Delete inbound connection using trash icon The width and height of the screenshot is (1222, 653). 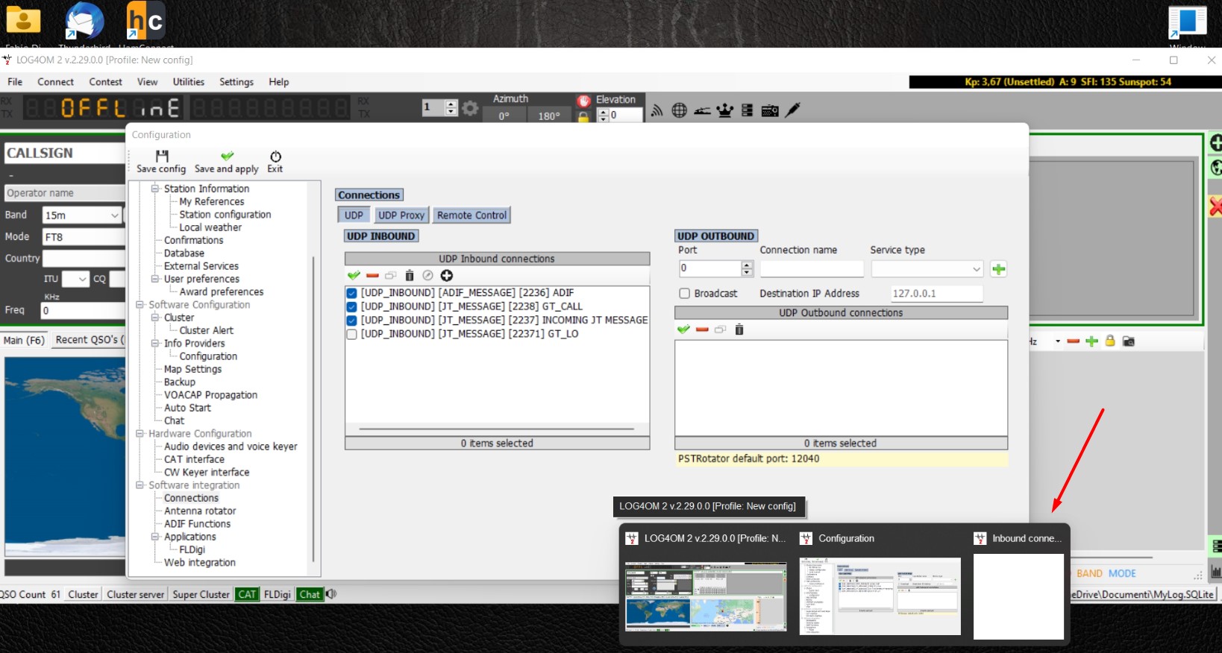[409, 276]
